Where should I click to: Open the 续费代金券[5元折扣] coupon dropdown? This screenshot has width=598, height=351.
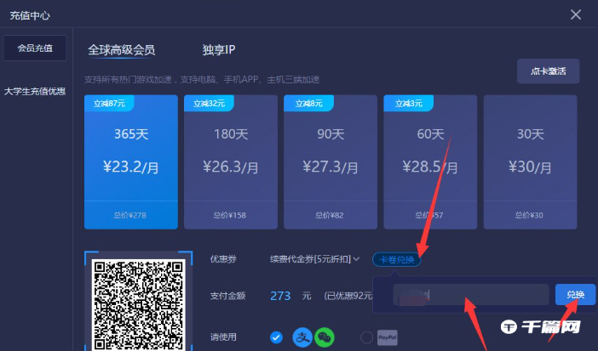coord(314,259)
